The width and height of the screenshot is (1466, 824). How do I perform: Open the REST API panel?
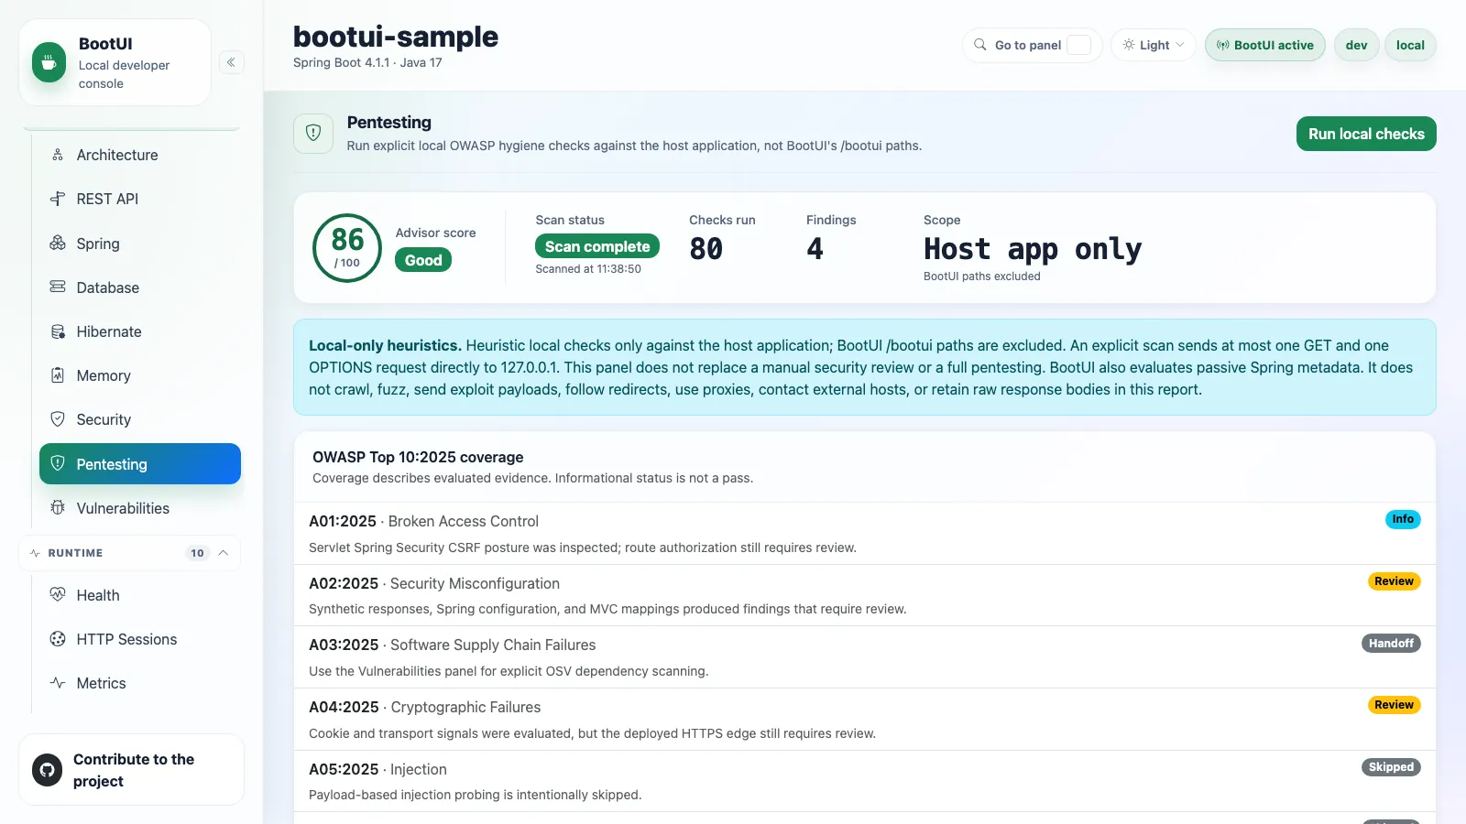pyautogui.click(x=140, y=199)
